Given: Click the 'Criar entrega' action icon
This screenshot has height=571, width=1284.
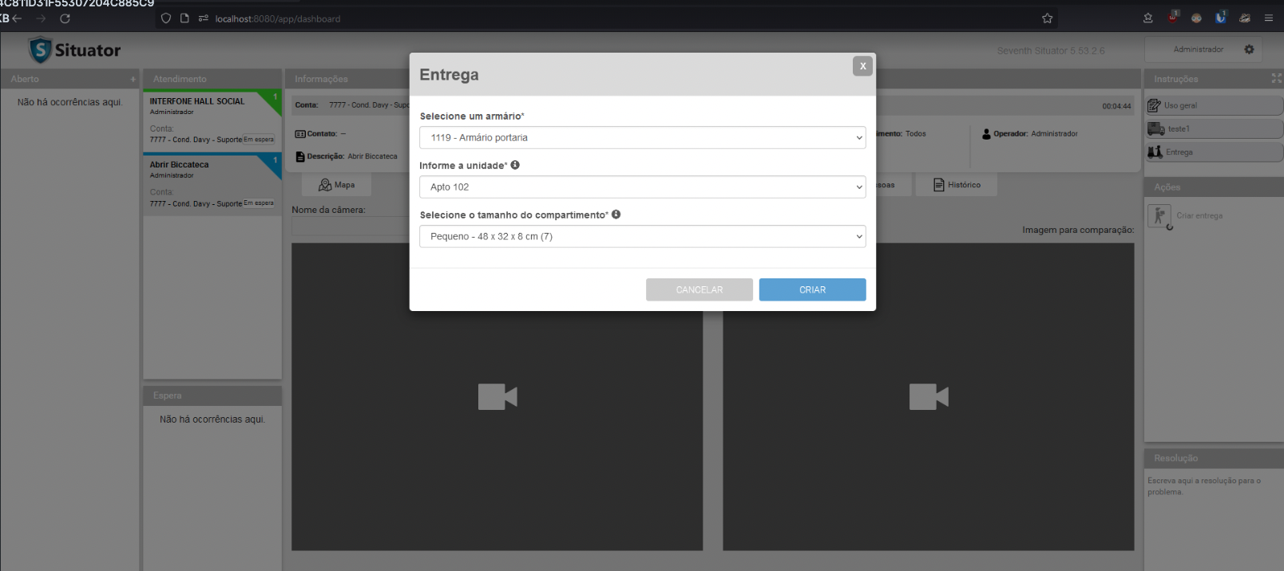Looking at the screenshot, I should click(1159, 216).
